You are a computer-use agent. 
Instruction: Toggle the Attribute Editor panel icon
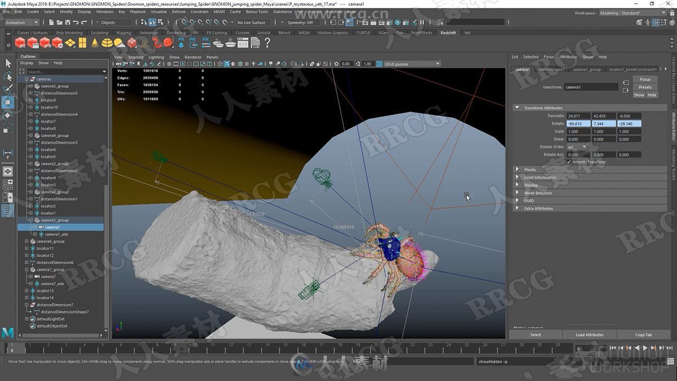[656, 22]
